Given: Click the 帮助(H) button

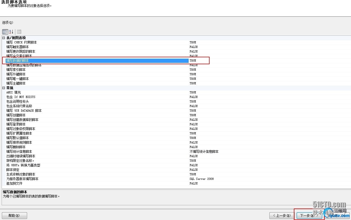Looking at the screenshot, I should tap(14, 215).
